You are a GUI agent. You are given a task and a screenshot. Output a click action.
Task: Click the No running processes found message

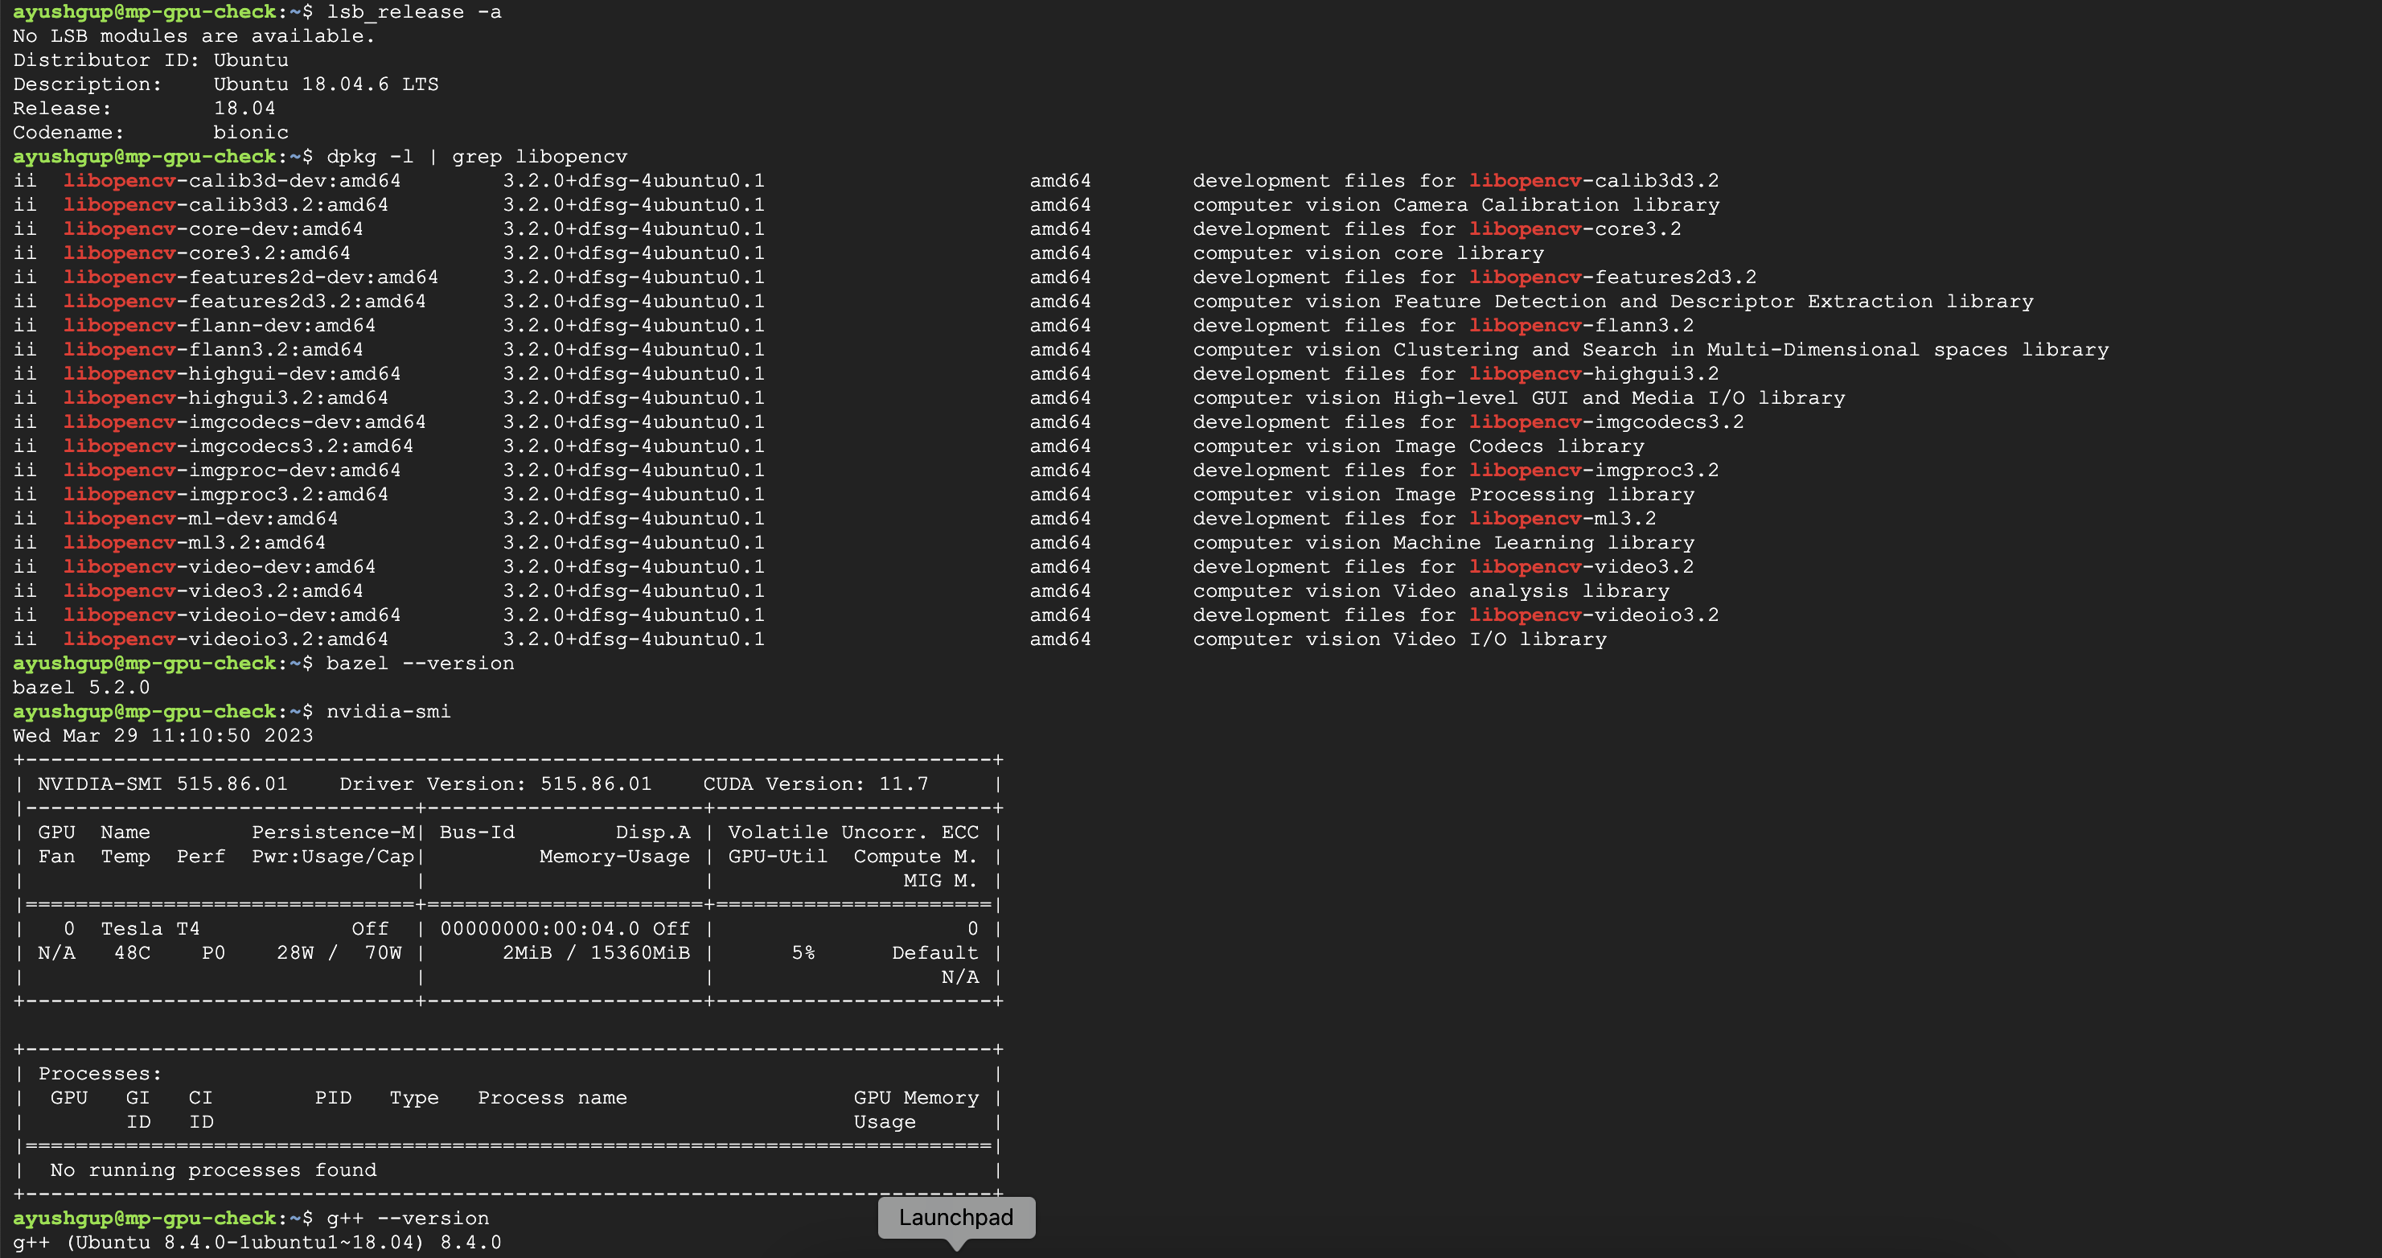point(211,1170)
